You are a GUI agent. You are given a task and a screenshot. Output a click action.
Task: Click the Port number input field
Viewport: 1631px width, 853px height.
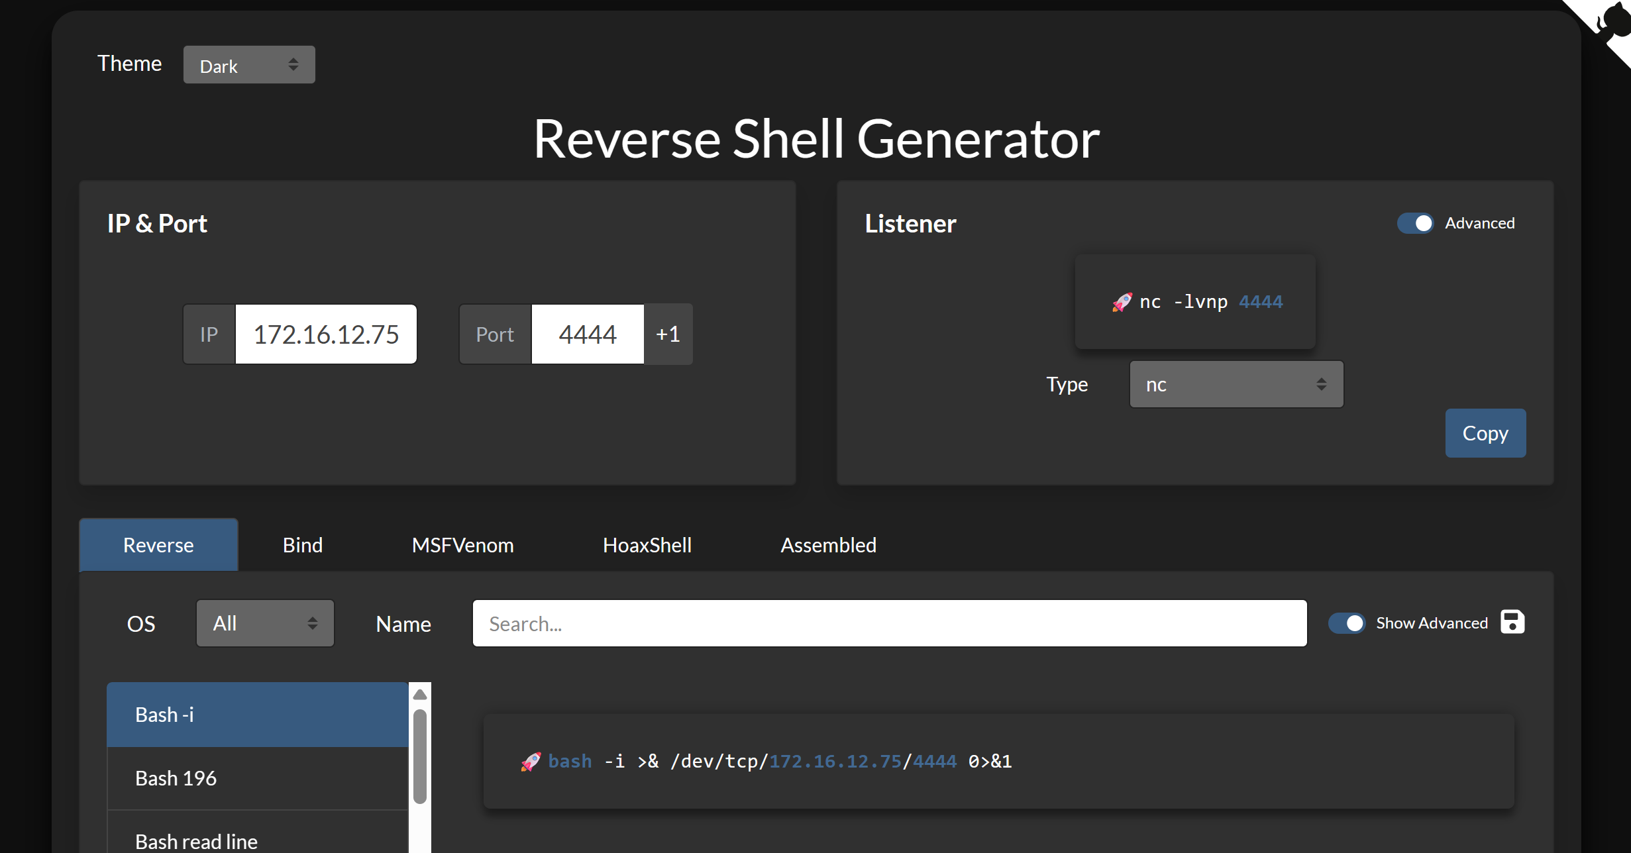point(588,334)
